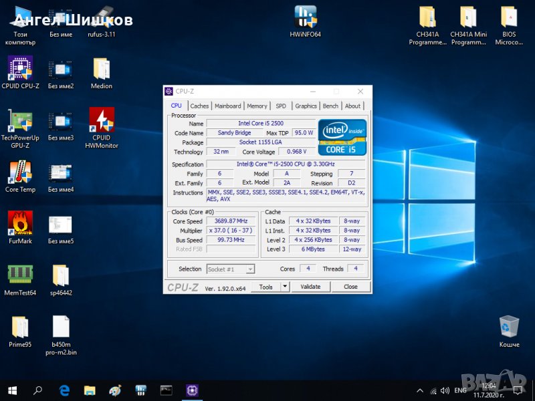535x401 pixels.
Task: Show hidden system tray icons
Action: pos(419,390)
